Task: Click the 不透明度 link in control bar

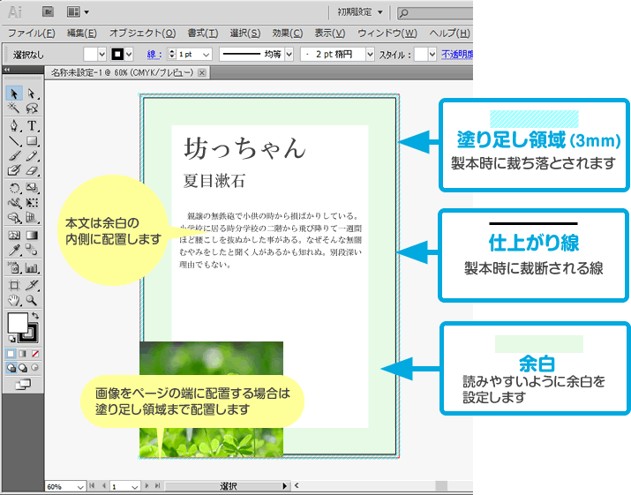Action: tap(457, 55)
